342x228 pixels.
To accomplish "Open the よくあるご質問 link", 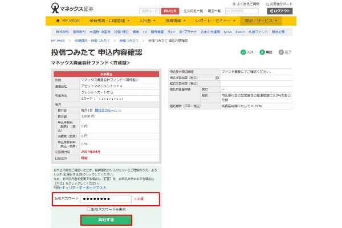I will pyautogui.click(x=248, y=4).
